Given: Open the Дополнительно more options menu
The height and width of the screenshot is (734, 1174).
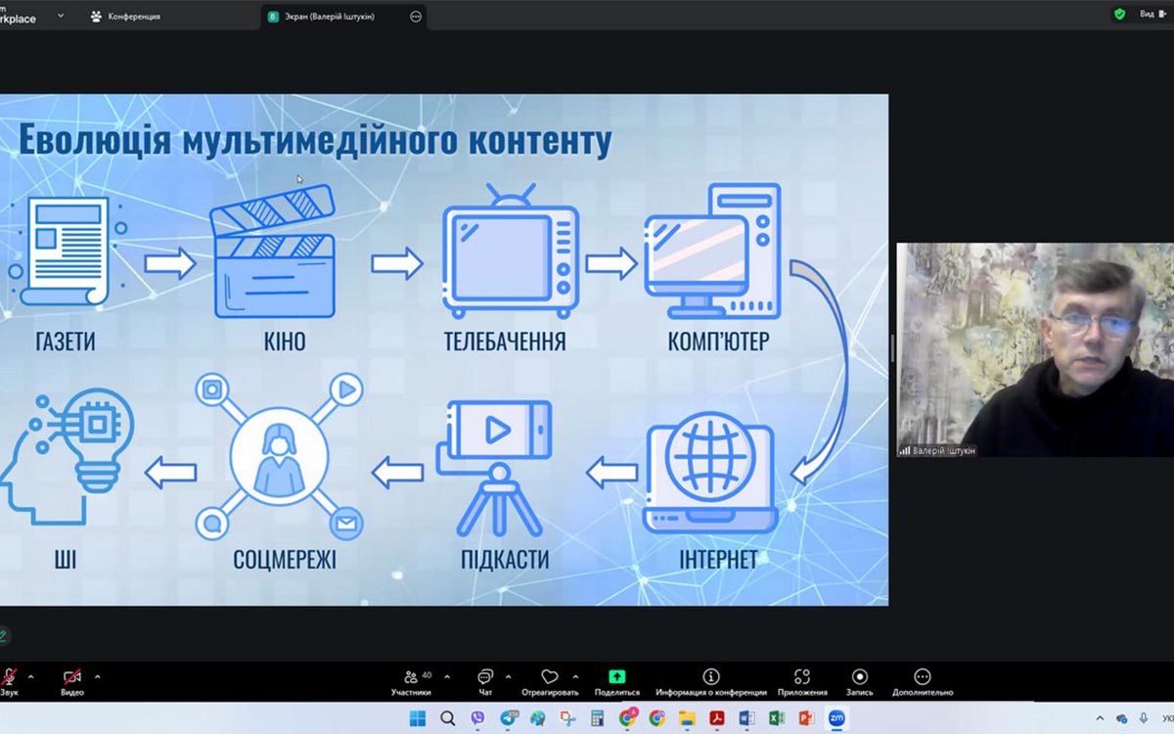Looking at the screenshot, I should pos(922,677).
